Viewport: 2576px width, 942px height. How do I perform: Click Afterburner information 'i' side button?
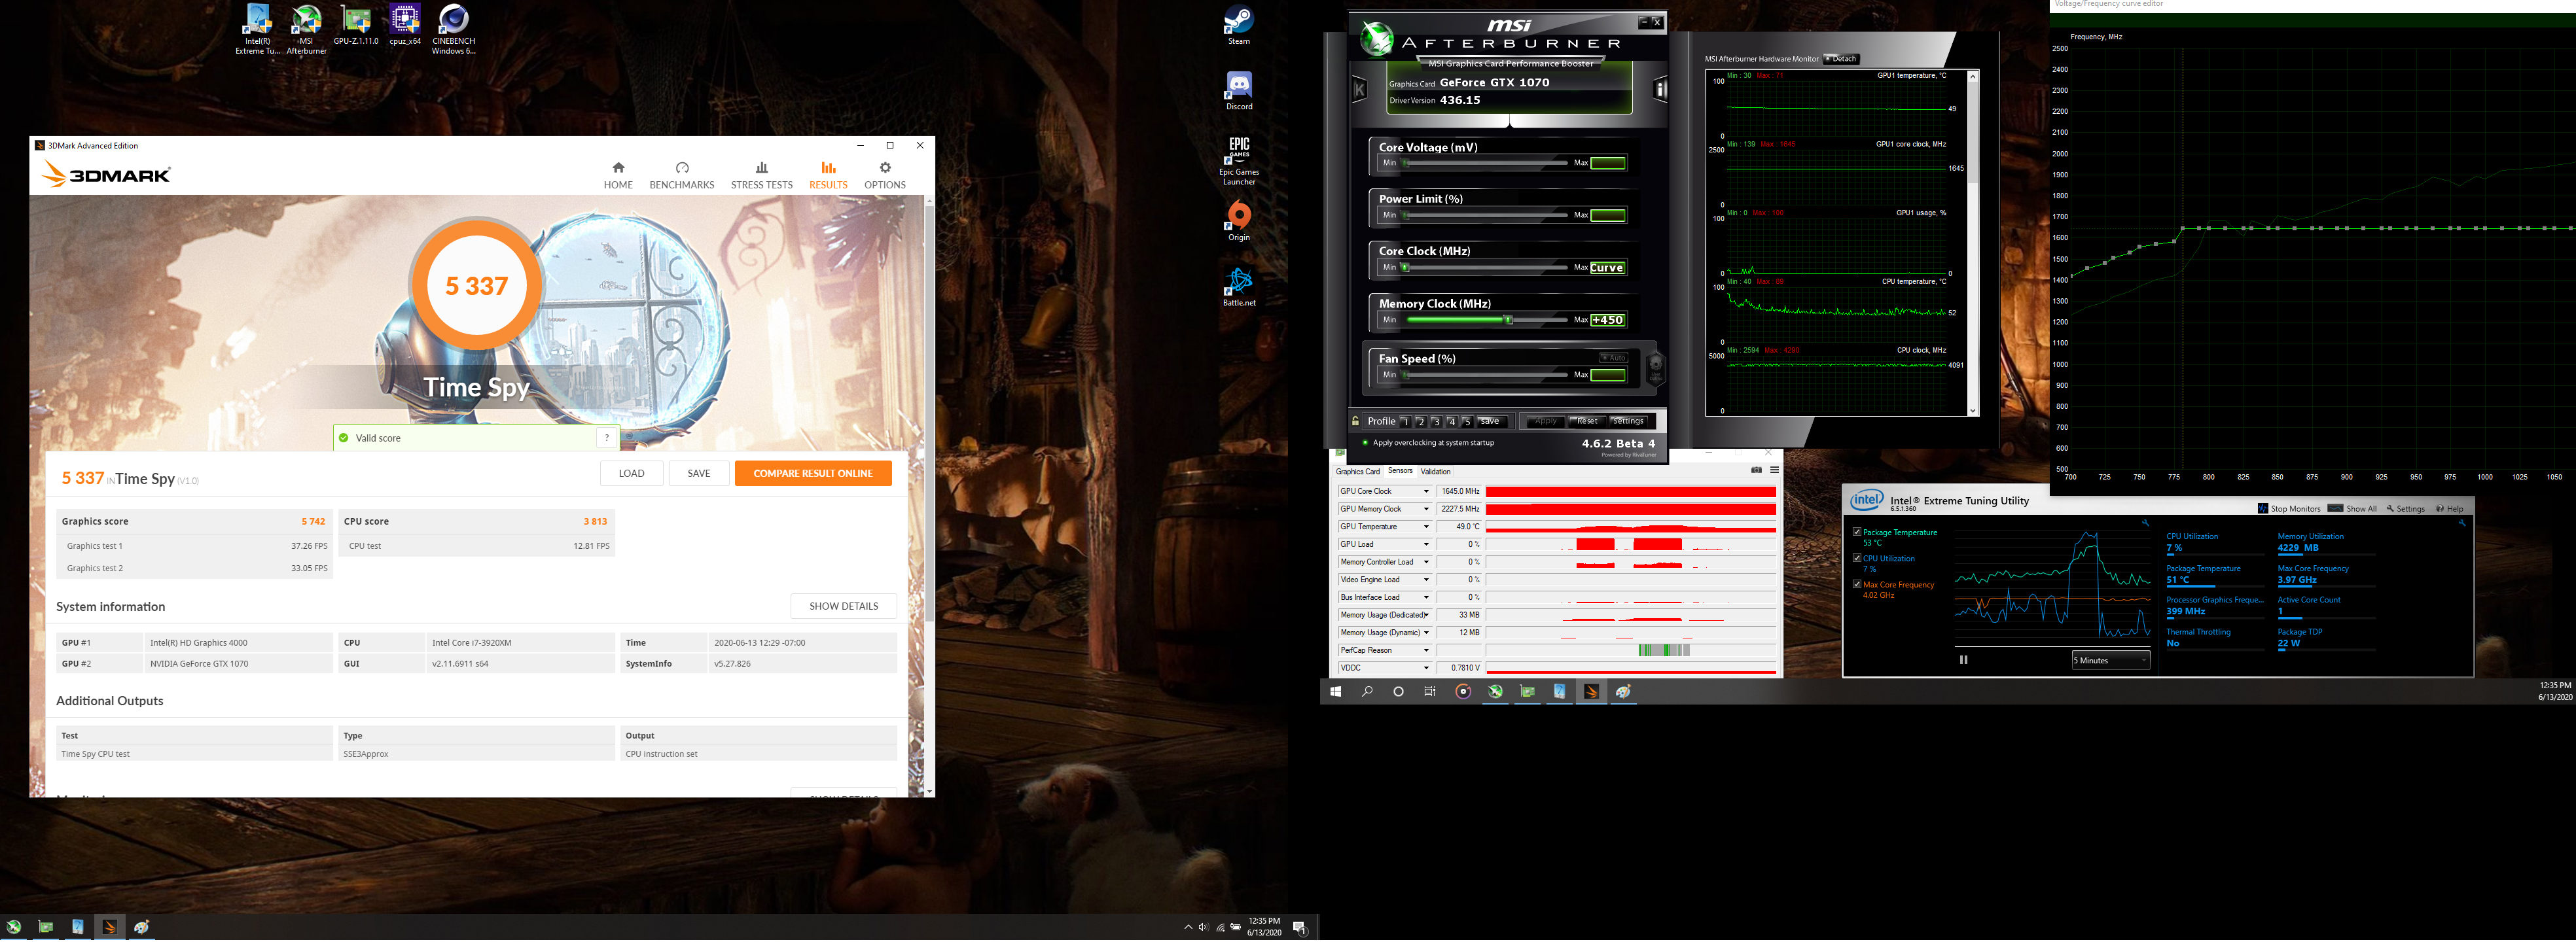point(1660,90)
